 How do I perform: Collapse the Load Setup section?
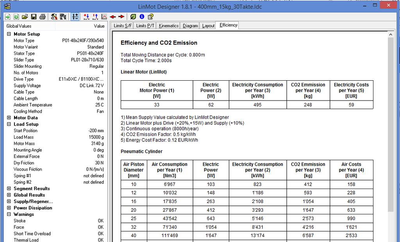pos(9,124)
